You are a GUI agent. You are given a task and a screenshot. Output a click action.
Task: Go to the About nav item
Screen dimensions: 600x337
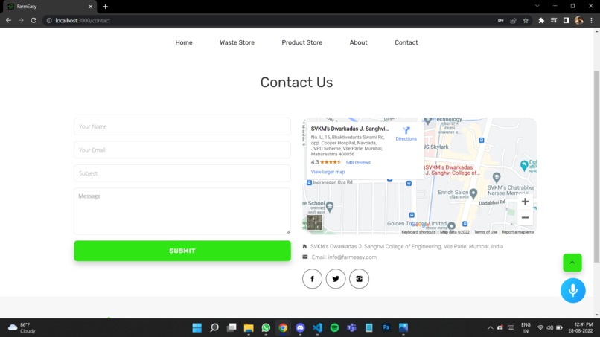[x=358, y=42]
